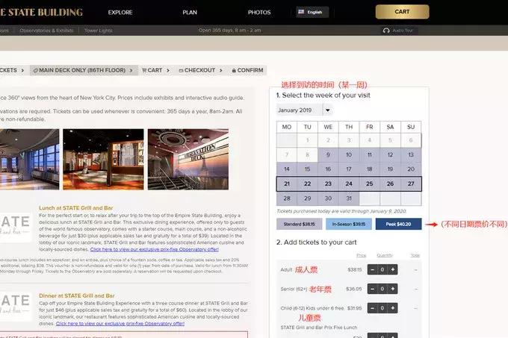
Task: Click the STATE logo beside the lunch offer
Action: tap(16, 227)
